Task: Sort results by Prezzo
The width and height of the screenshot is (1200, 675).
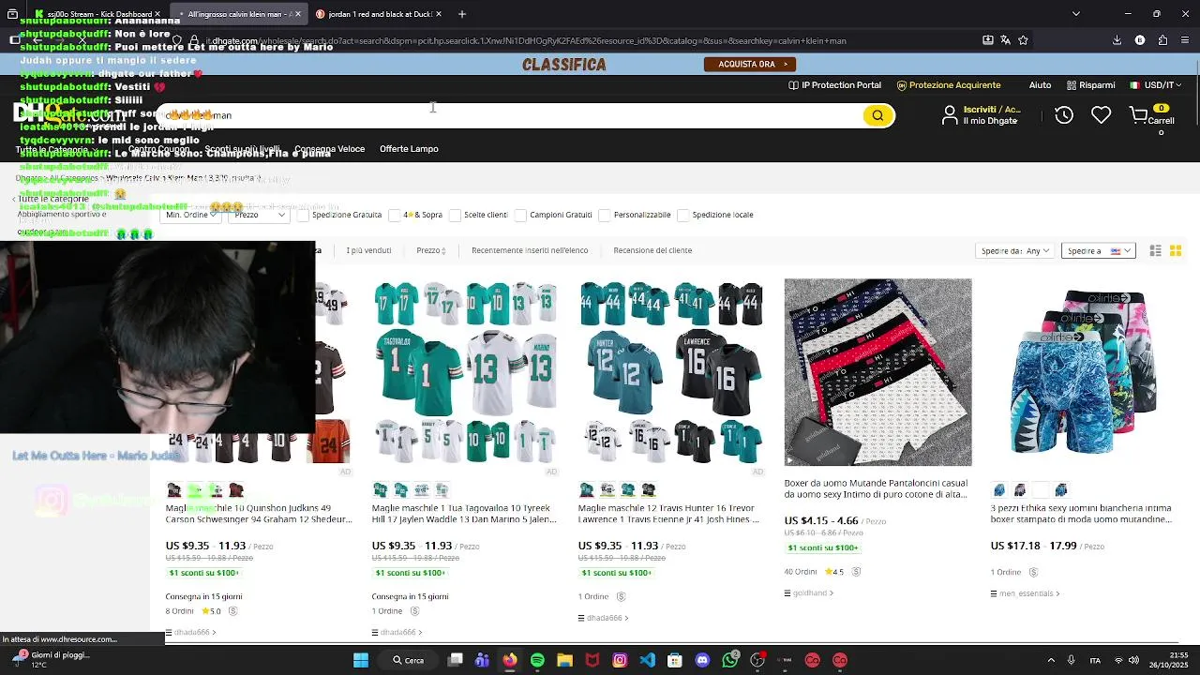Action: 430,250
